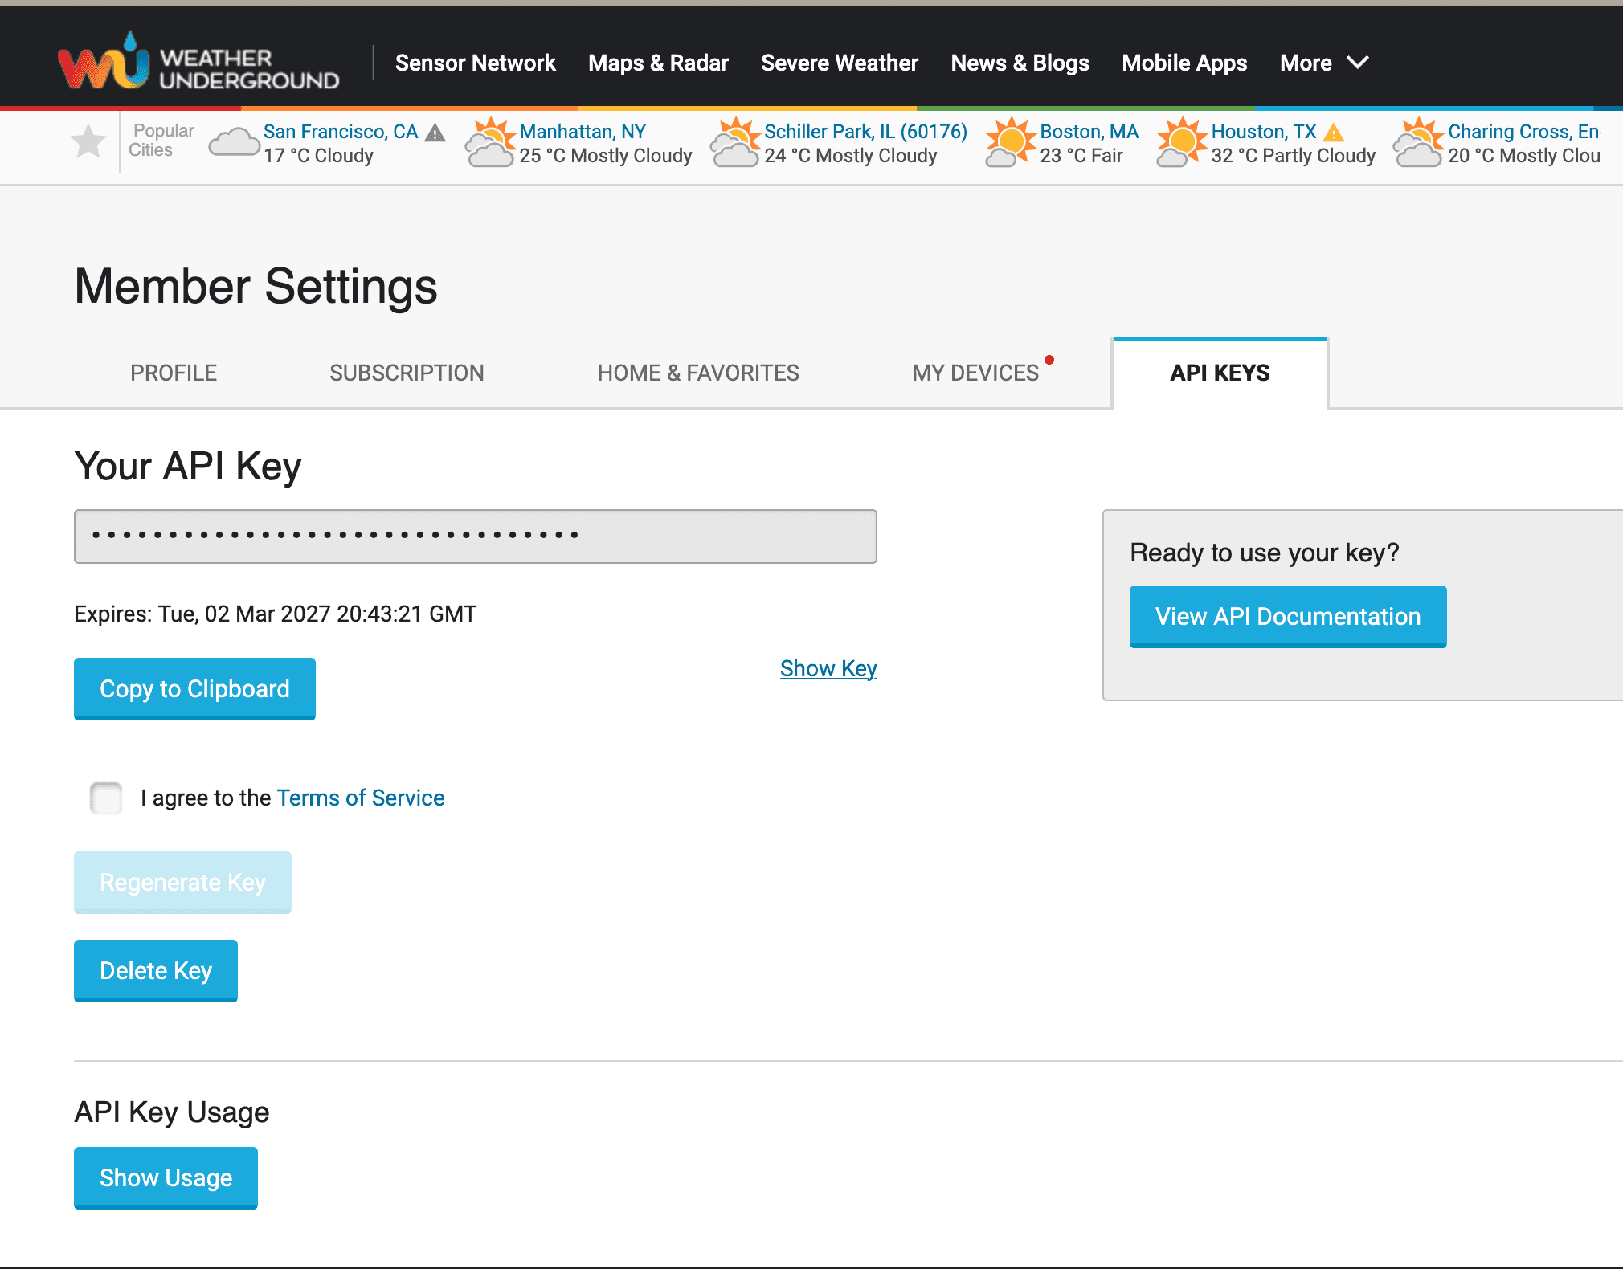The image size is (1623, 1269).
Task: Open the Sensor Network menu
Action: coord(475,63)
